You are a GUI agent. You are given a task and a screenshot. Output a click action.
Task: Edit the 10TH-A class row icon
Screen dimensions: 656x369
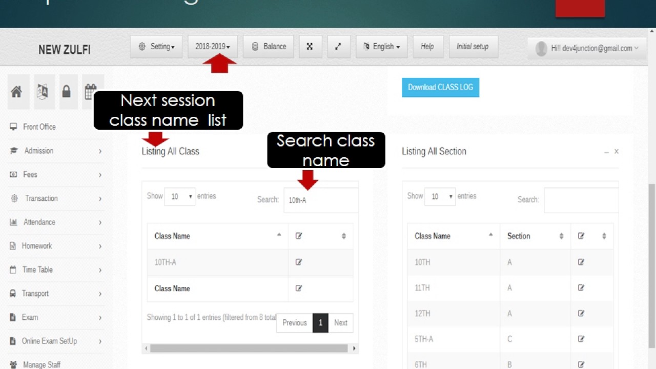tap(299, 262)
